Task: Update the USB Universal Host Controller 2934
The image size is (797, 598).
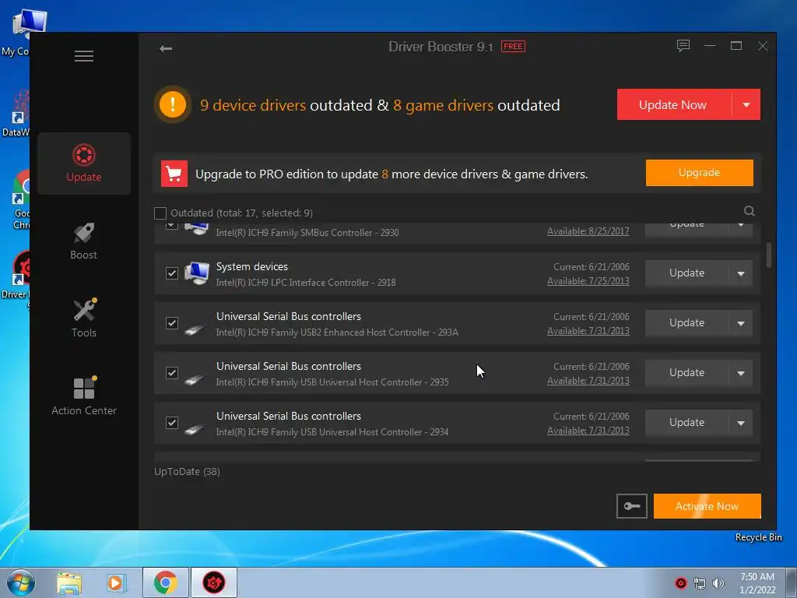Action: 686,423
